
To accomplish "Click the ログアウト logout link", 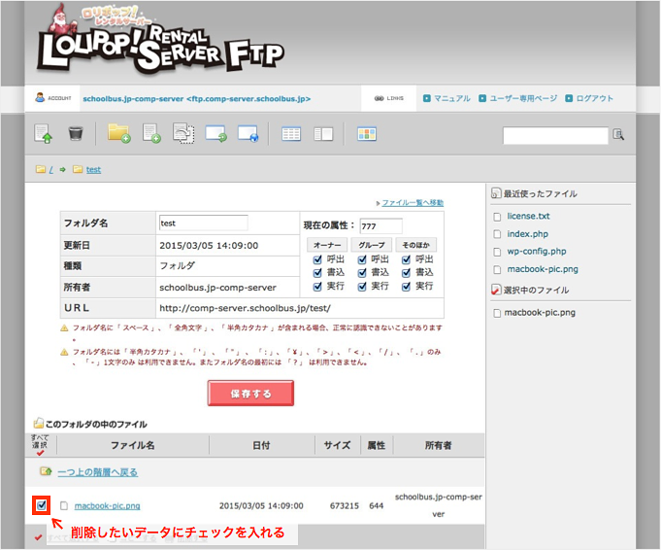I will pyautogui.click(x=594, y=98).
